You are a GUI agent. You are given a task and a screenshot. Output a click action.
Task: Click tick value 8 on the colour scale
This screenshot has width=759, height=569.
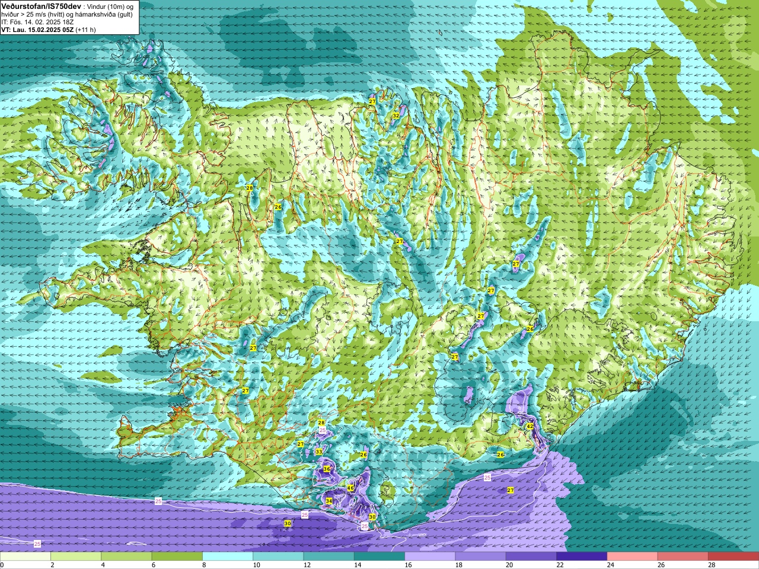click(x=205, y=565)
